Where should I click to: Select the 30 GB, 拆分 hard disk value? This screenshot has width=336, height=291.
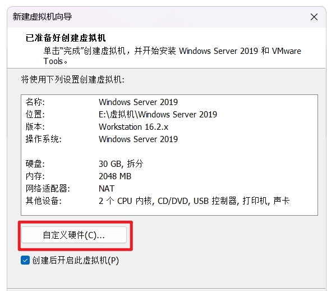coord(121,163)
